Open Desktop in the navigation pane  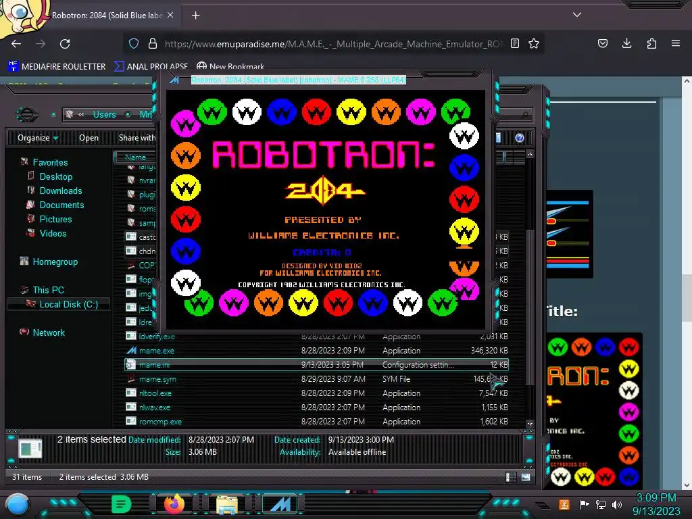click(55, 176)
